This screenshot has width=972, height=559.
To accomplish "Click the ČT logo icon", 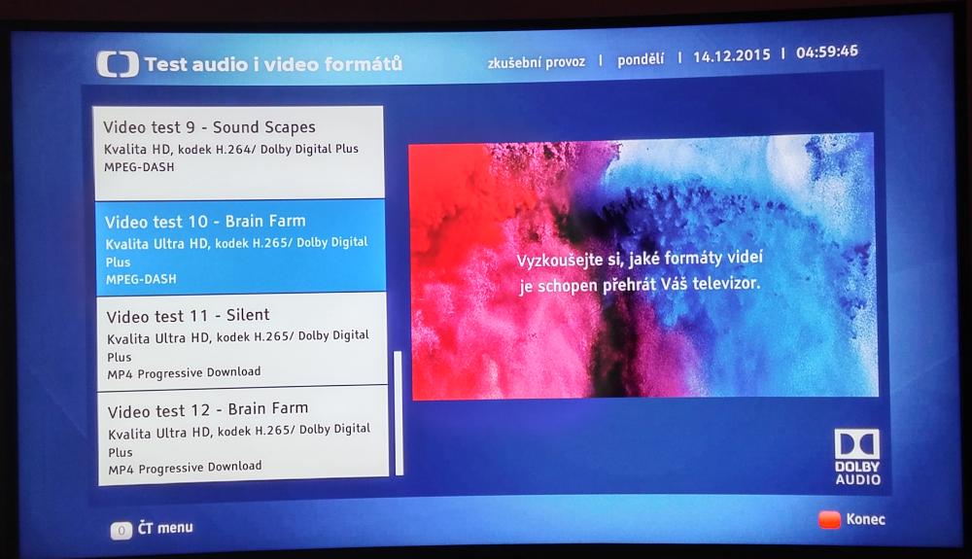I will click(x=118, y=64).
